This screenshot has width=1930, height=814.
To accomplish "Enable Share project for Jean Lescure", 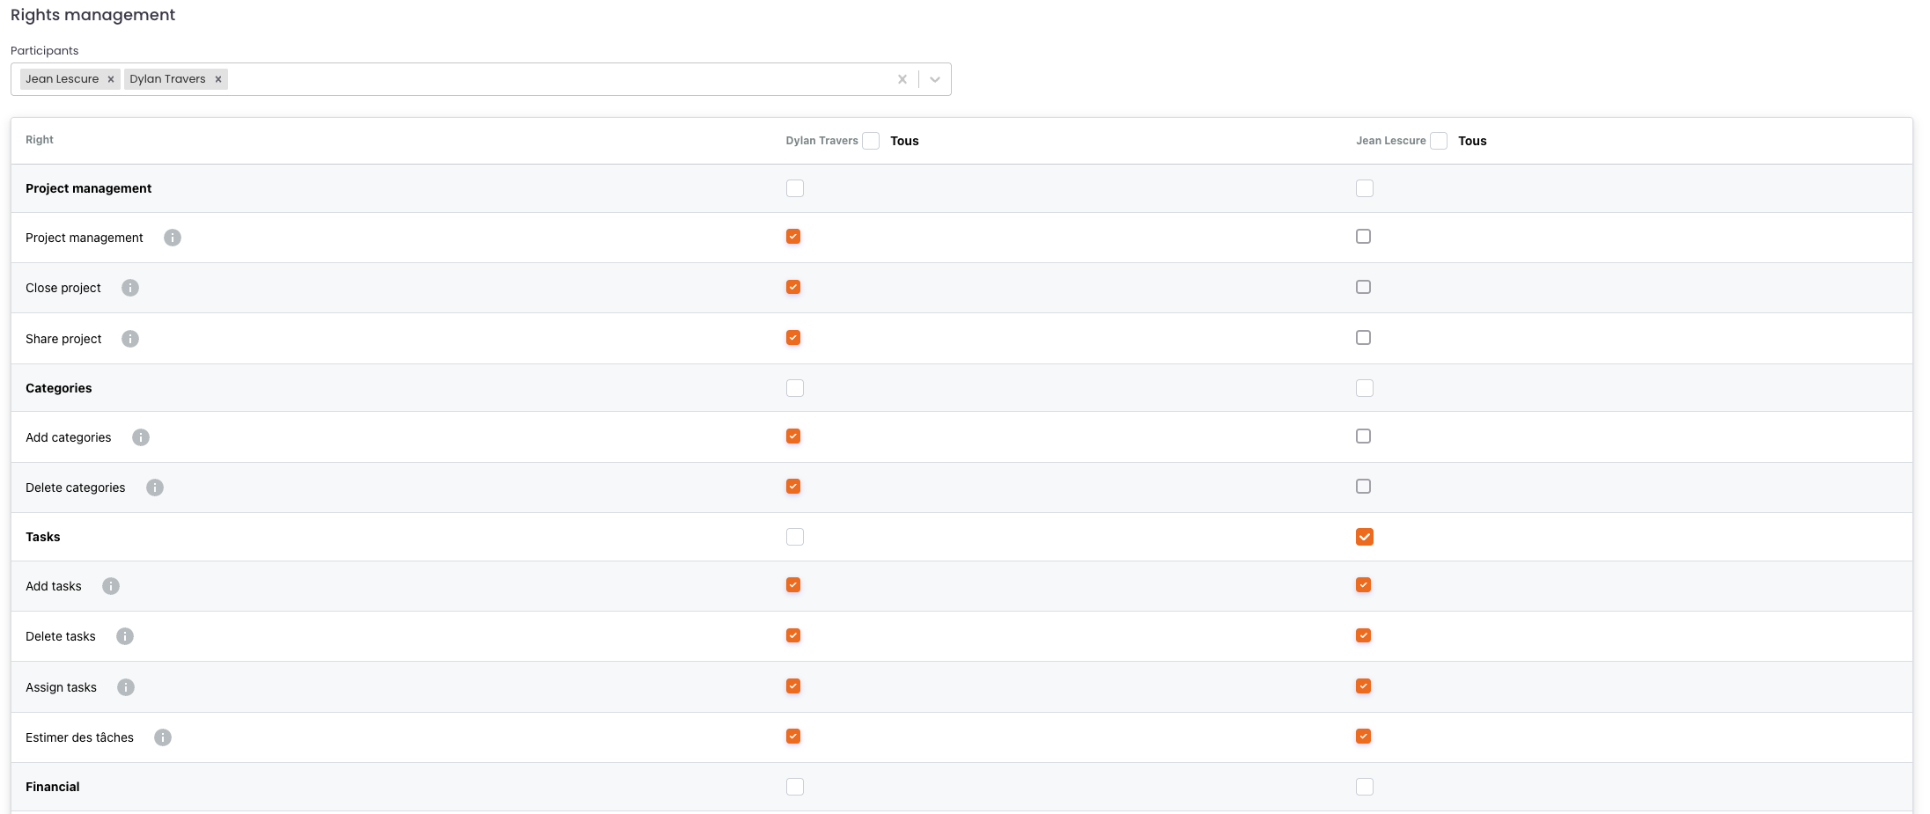I will 1363,338.
